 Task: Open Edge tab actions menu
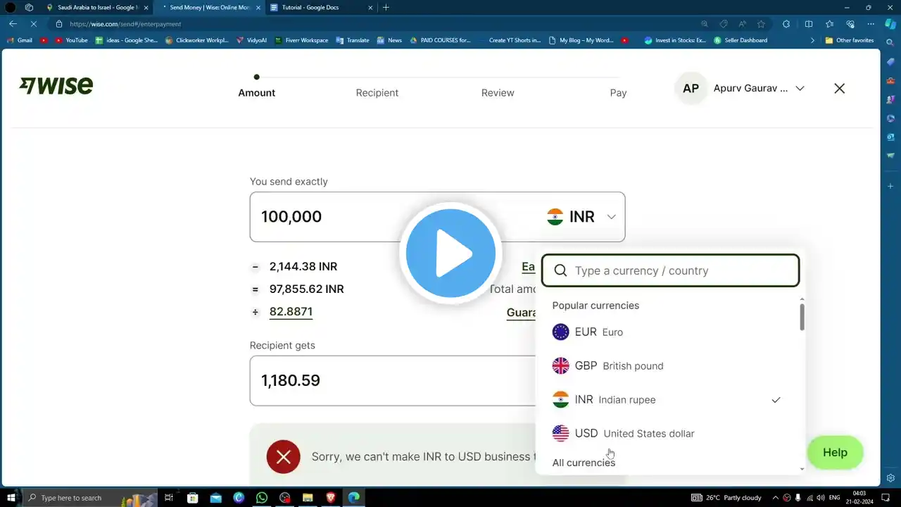point(29,8)
